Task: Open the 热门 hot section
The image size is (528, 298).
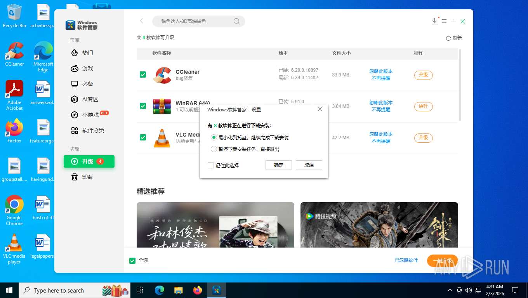Action: tap(82, 53)
